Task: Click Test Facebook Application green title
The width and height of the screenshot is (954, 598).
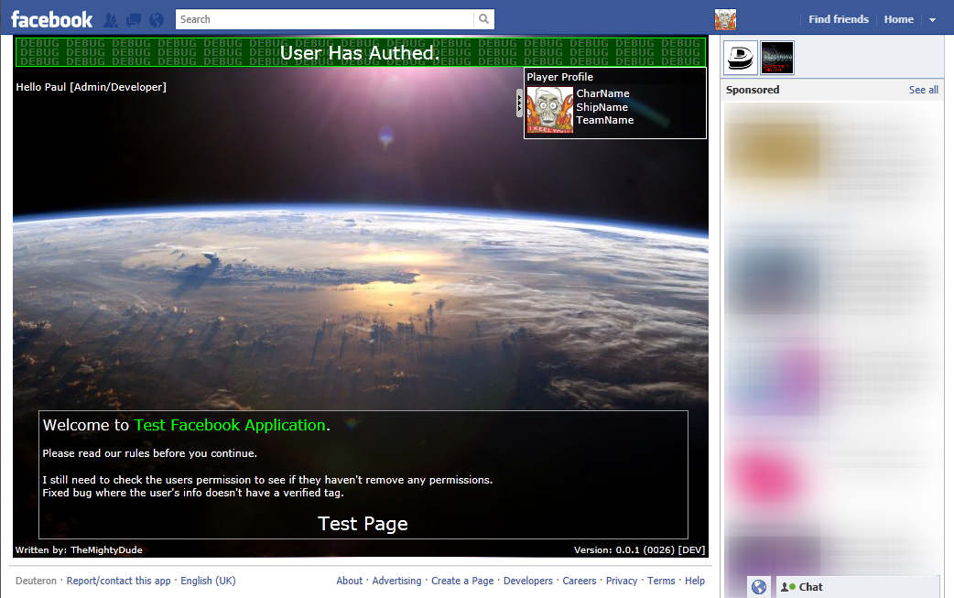Action: [x=230, y=425]
